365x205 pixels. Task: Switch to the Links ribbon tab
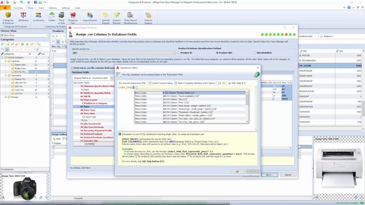(78, 8)
